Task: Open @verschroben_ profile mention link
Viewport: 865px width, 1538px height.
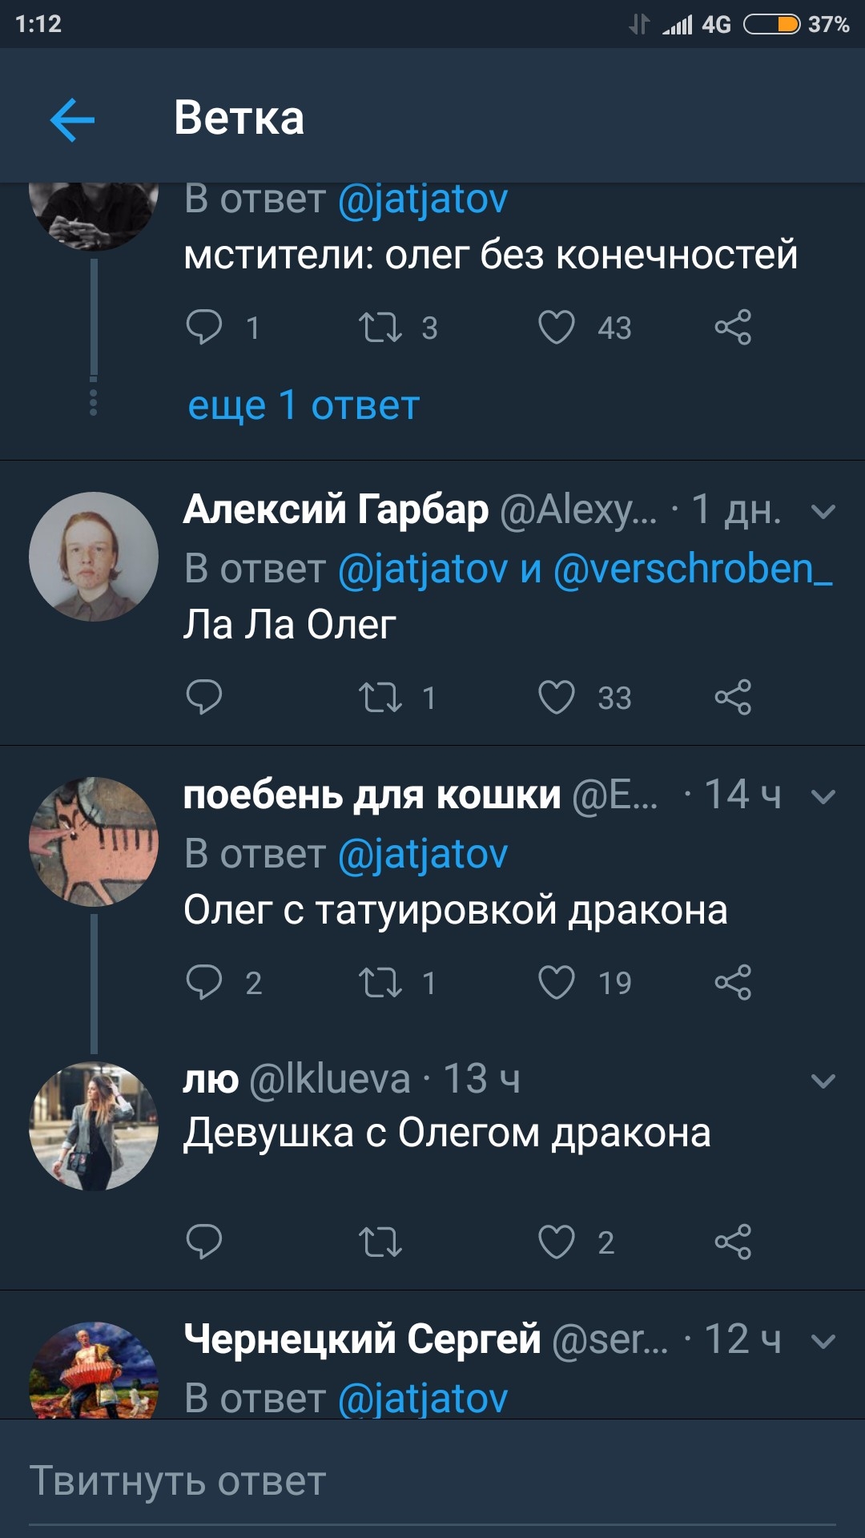Action: click(693, 569)
